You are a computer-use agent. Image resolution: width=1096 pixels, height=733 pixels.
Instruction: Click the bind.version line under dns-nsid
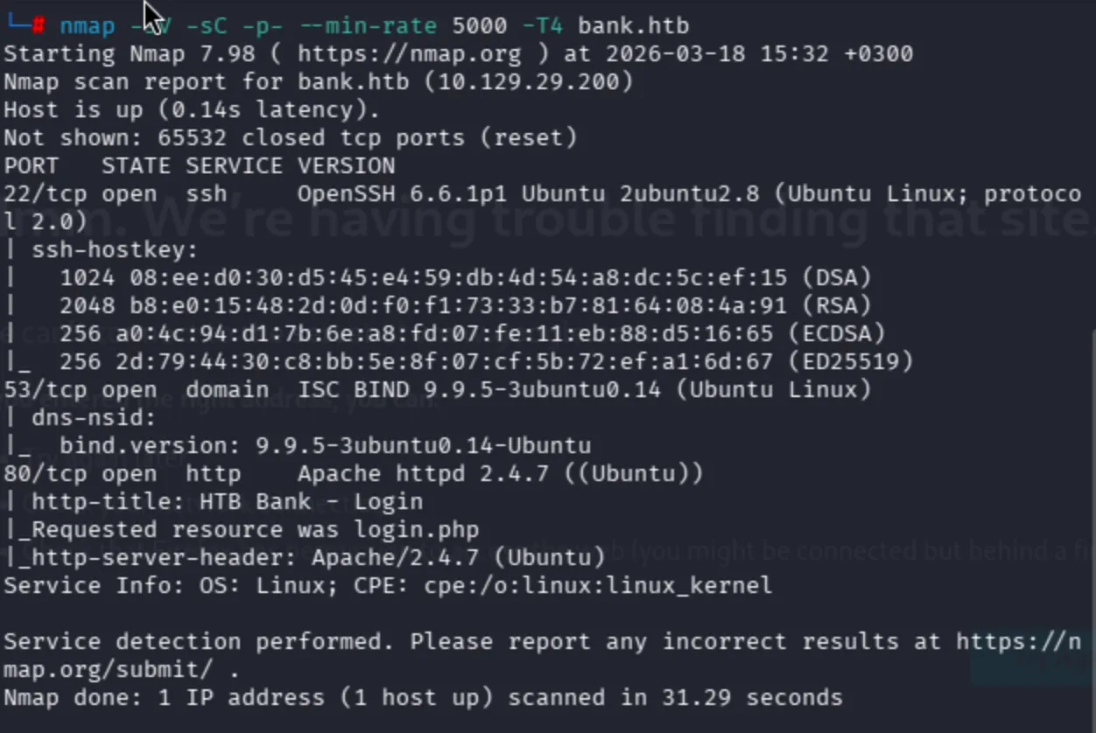click(x=324, y=446)
